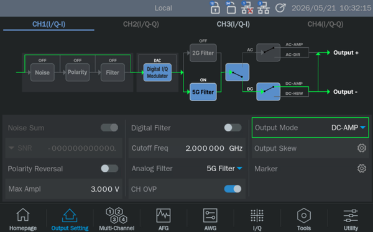Click the circular arrow status icon

tap(280, 8)
